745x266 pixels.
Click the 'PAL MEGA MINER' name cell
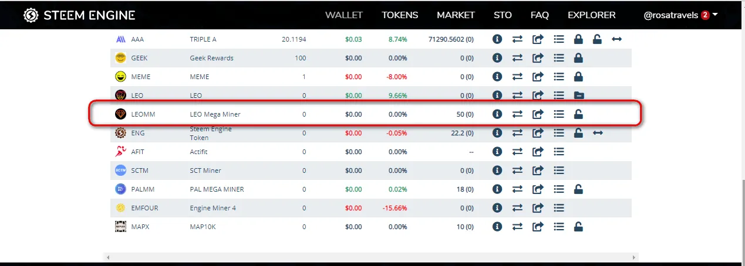217,189
